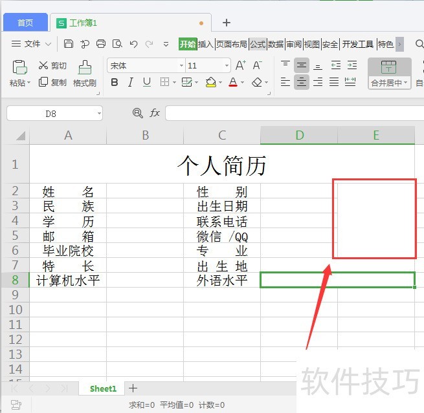Toggle Underline formatting
Image resolution: width=424 pixels, height=413 pixels.
tap(147, 82)
